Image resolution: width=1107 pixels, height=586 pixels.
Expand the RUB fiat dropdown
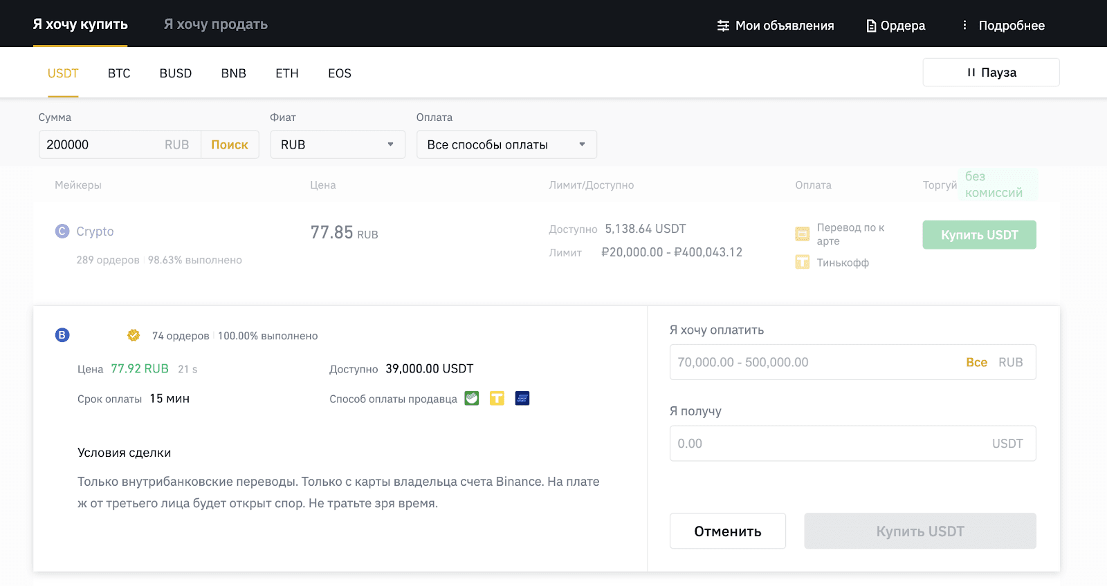coord(338,144)
